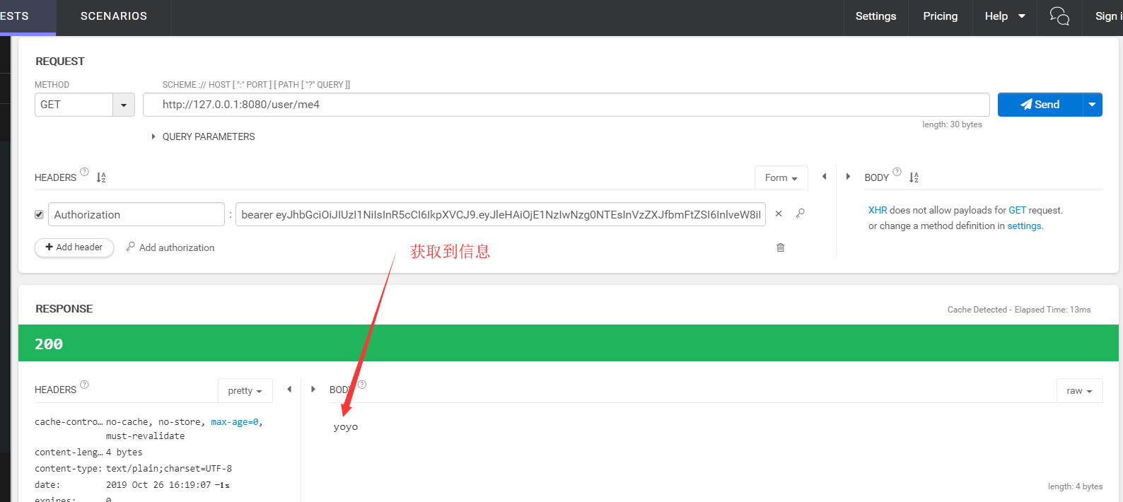Screen dimensions: 1123x502
Task: Open the Help dropdown menu
Action: pyautogui.click(x=1005, y=16)
